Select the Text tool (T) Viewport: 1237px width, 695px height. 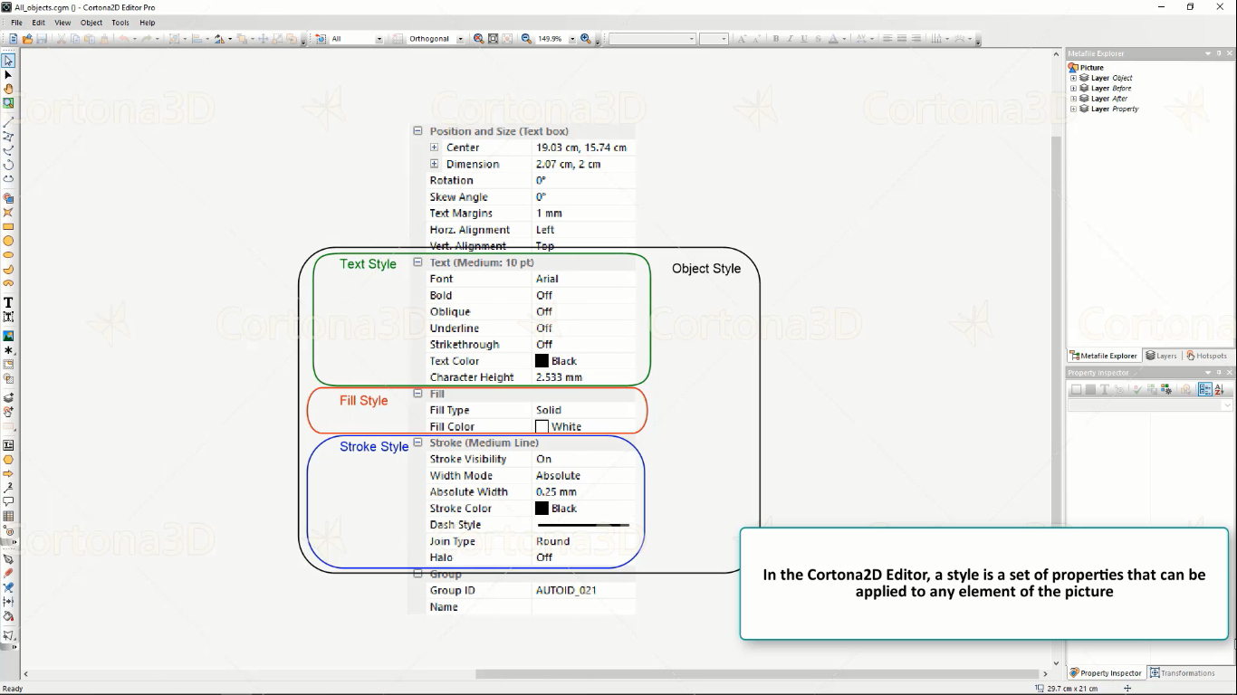(x=8, y=302)
